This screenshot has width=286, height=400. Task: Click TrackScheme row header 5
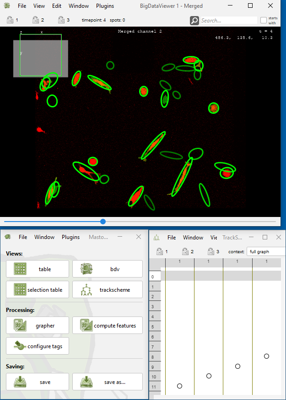tap(155, 327)
